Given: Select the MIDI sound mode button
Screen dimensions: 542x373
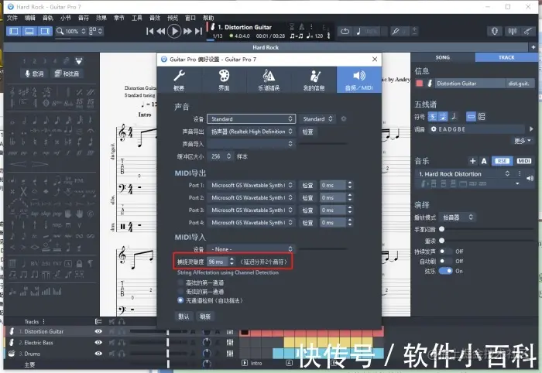Looking at the screenshot, I should [524, 161].
